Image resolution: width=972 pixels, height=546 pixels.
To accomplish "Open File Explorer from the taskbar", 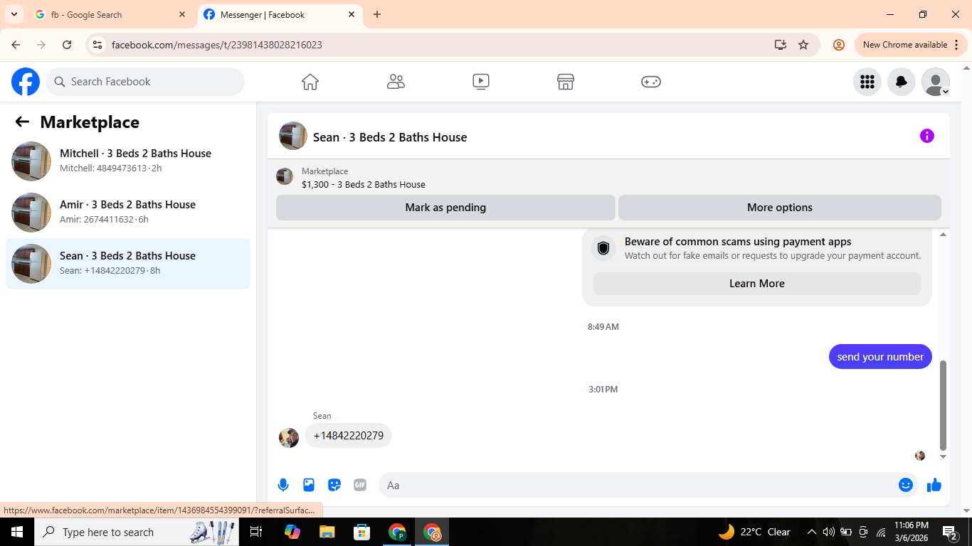I will [x=327, y=532].
